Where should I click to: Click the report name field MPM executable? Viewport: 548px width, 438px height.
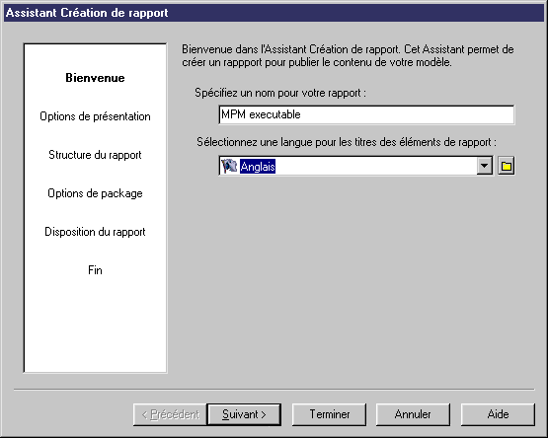(x=366, y=114)
